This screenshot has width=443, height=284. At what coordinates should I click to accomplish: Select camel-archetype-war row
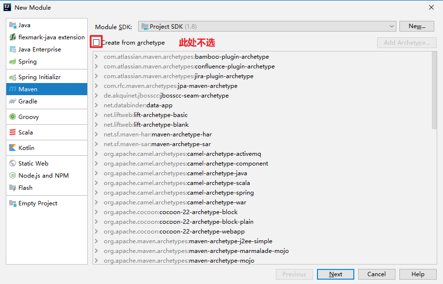(x=262, y=202)
